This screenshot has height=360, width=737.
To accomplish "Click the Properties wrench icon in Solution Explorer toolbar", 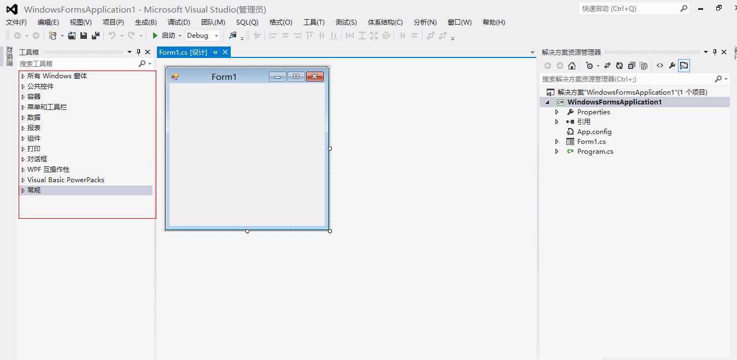I will point(672,66).
